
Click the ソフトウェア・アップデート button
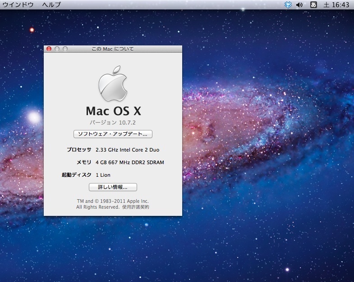(113, 134)
